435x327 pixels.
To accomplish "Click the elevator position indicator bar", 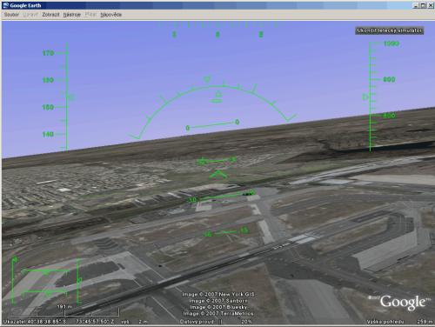I will click(x=78, y=281).
